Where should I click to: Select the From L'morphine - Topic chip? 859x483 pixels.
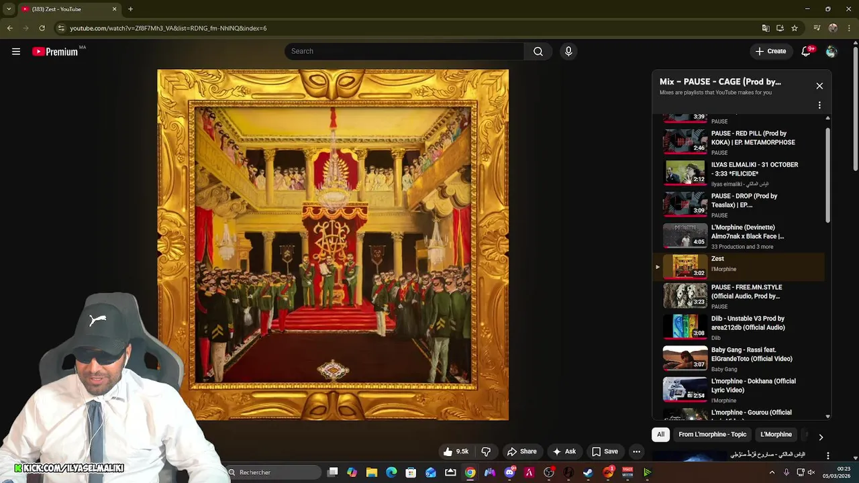[712, 435]
